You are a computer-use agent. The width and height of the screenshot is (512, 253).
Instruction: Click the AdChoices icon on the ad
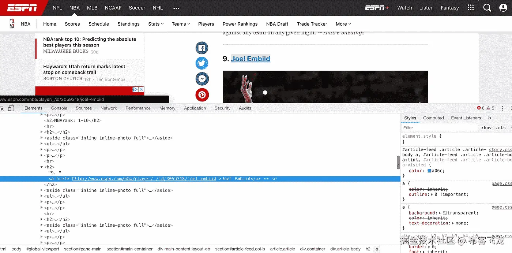point(135,89)
